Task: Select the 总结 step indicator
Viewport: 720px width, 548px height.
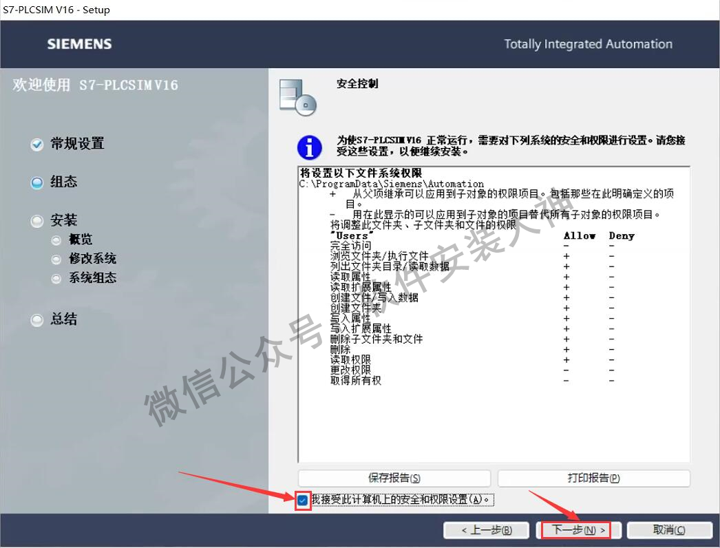Action: (x=36, y=320)
